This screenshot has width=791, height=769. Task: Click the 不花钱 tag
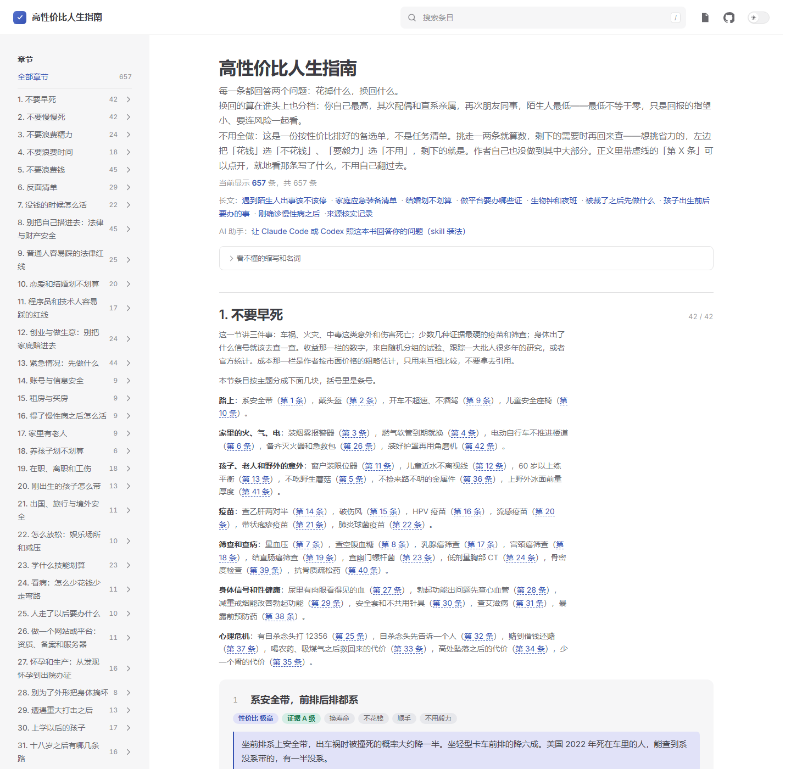374,718
